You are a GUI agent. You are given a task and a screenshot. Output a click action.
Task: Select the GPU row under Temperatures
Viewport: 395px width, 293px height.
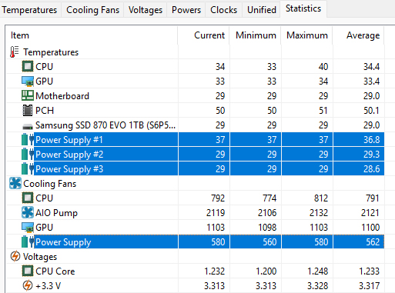click(x=196, y=82)
